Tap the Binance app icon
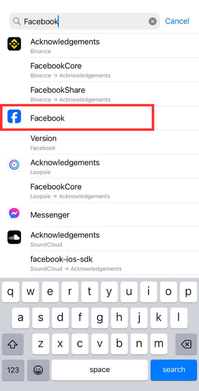 click(x=14, y=44)
